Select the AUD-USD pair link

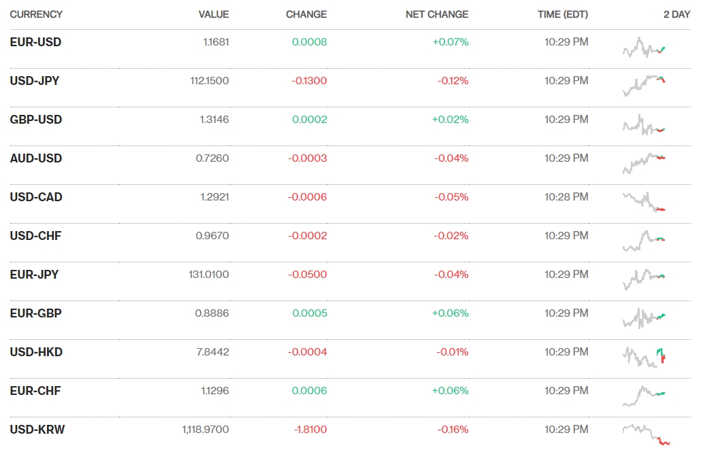[36, 158]
